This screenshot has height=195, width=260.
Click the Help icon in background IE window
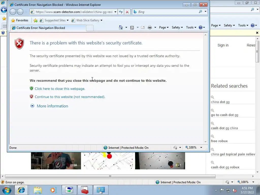pyautogui.click(x=253, y=25)
